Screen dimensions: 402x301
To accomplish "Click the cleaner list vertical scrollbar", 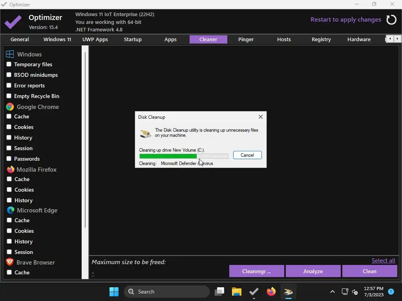I will pos(85,140).
